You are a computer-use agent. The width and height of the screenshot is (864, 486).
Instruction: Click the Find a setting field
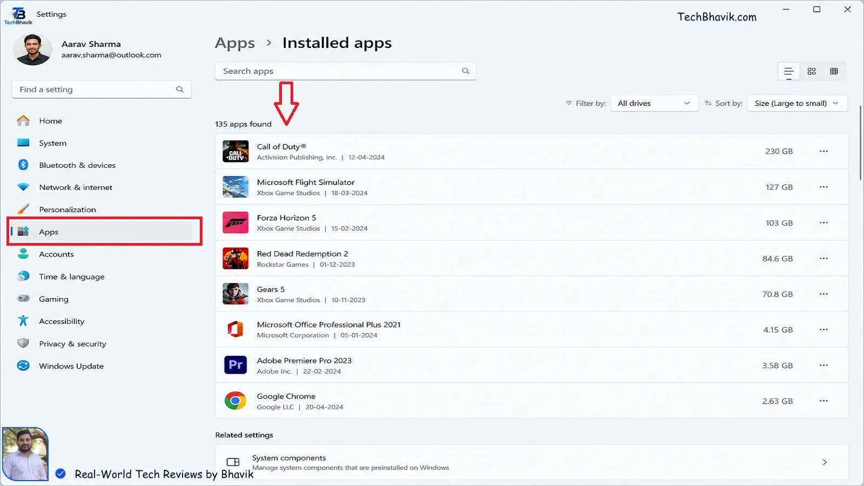coord(102,89)
